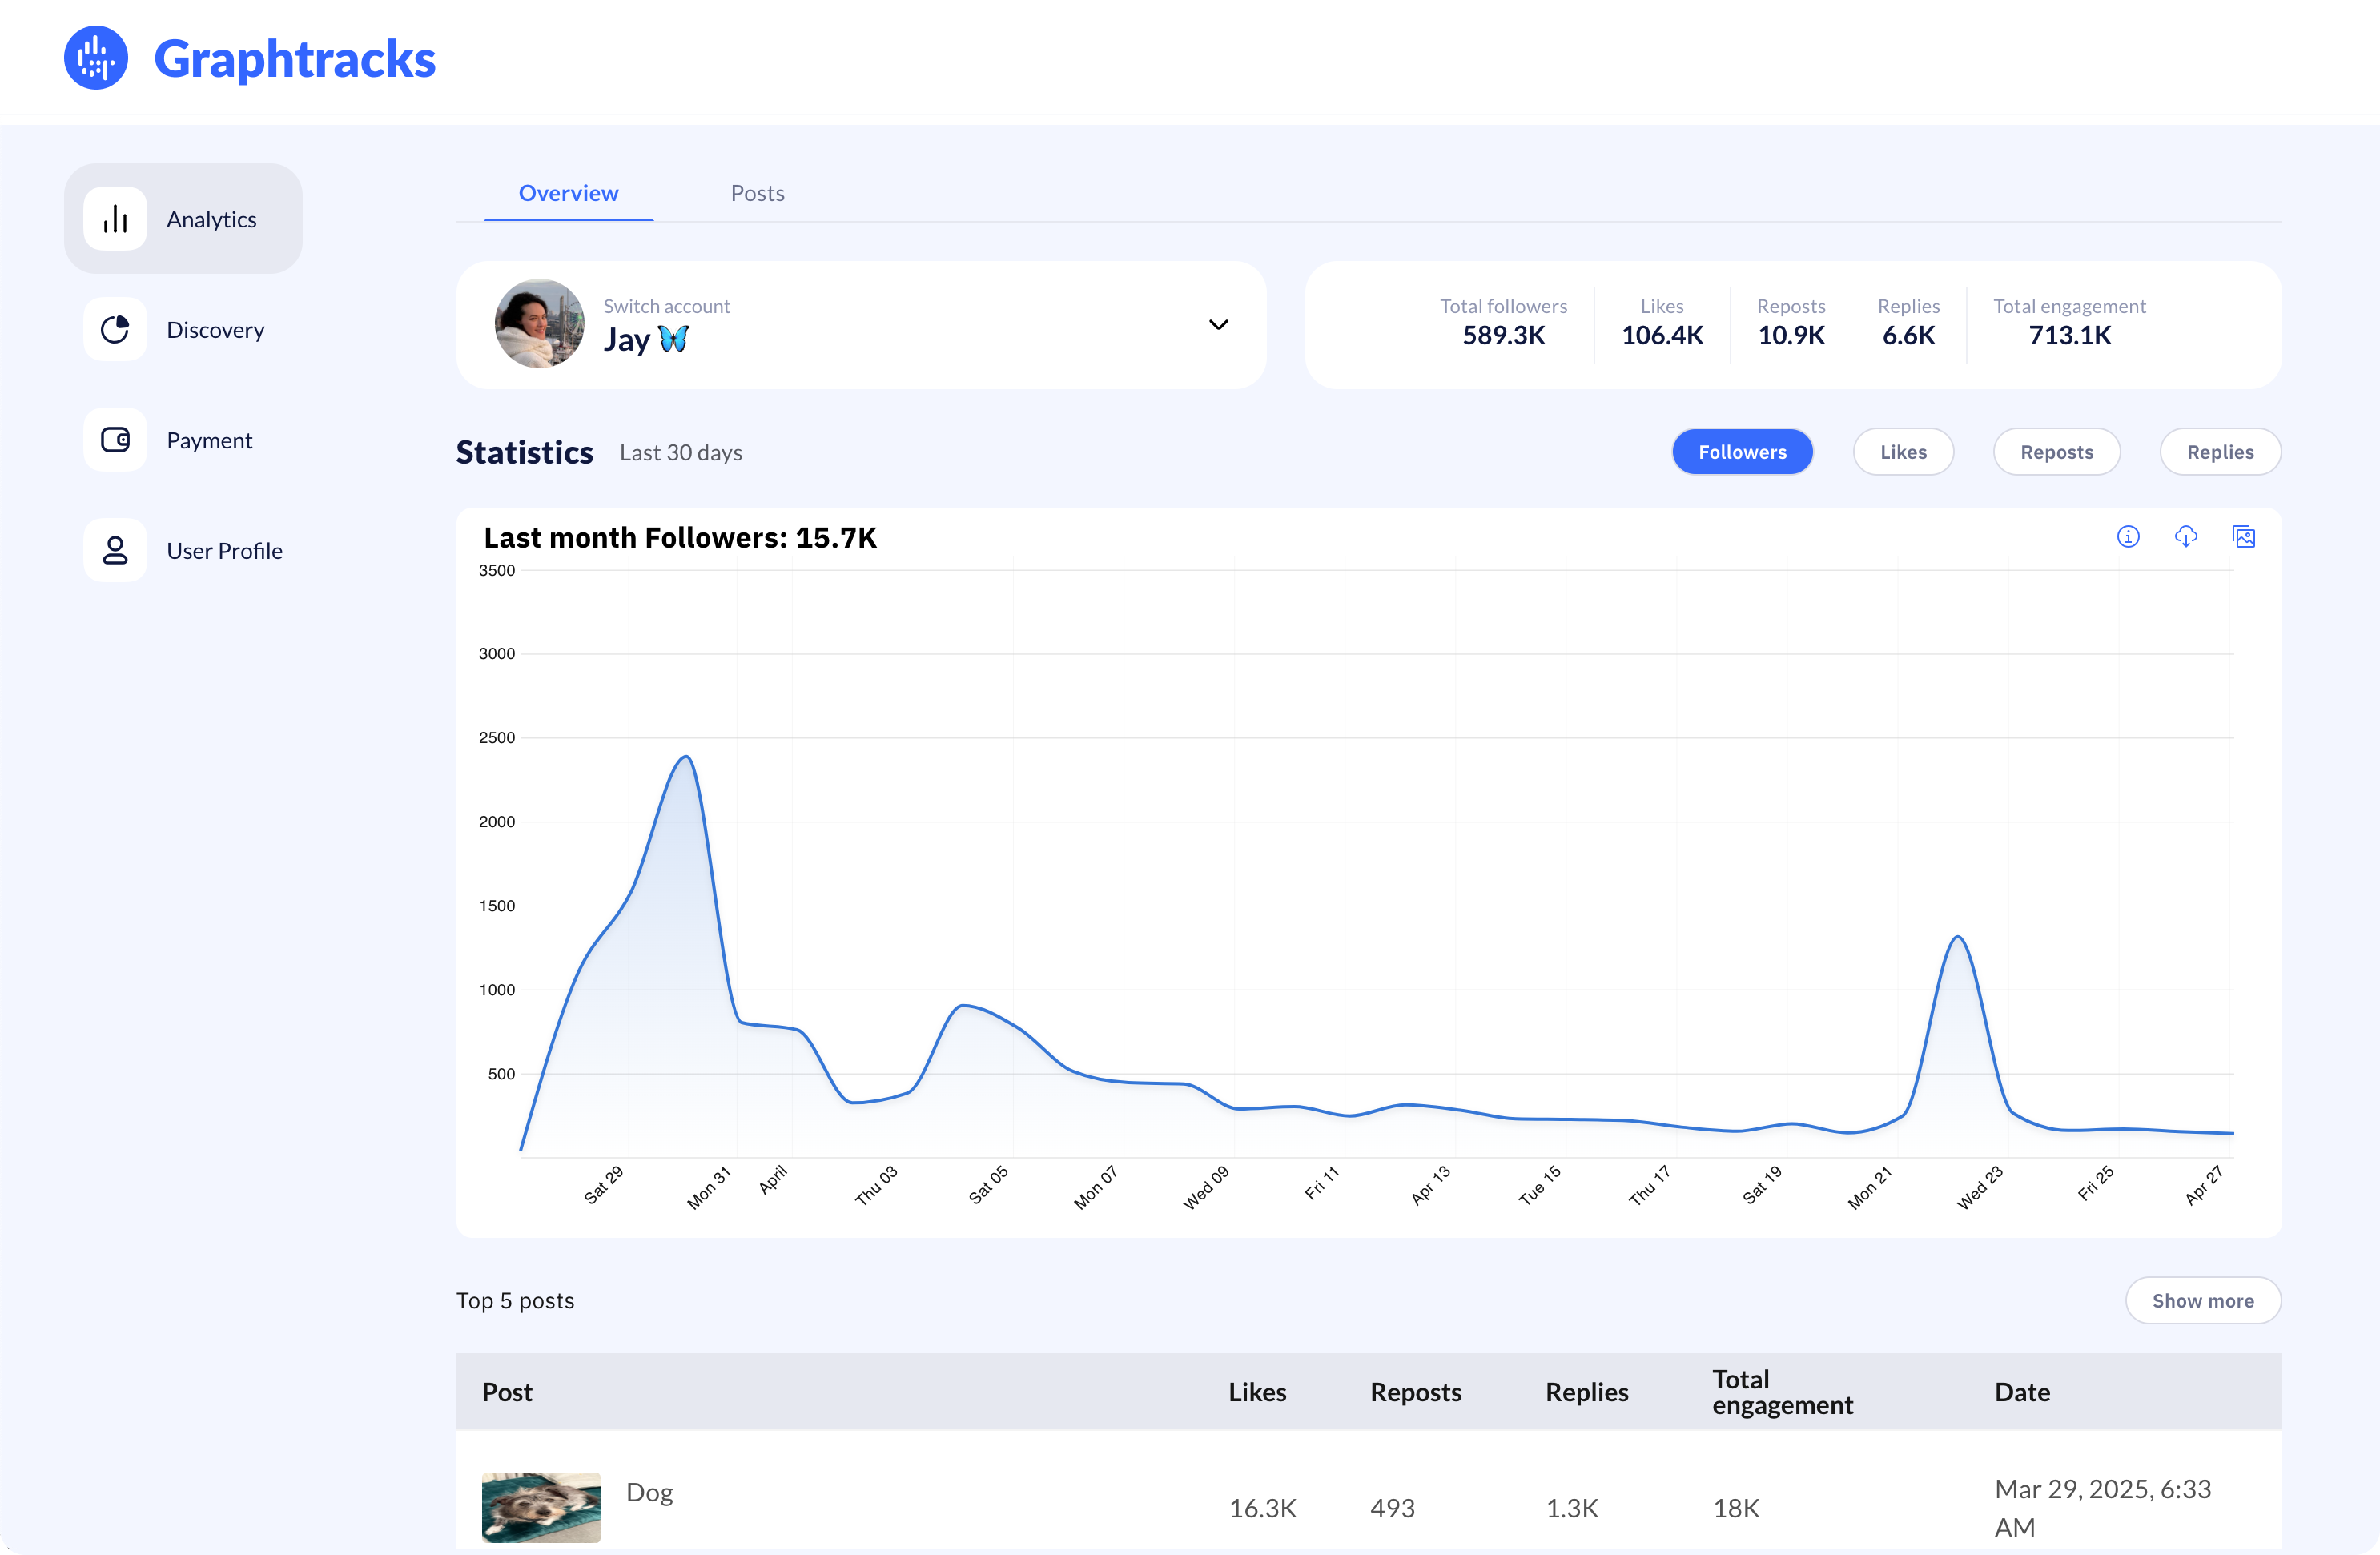
Task: Open Analytics bar chart icon
Action: pos(115,219)
